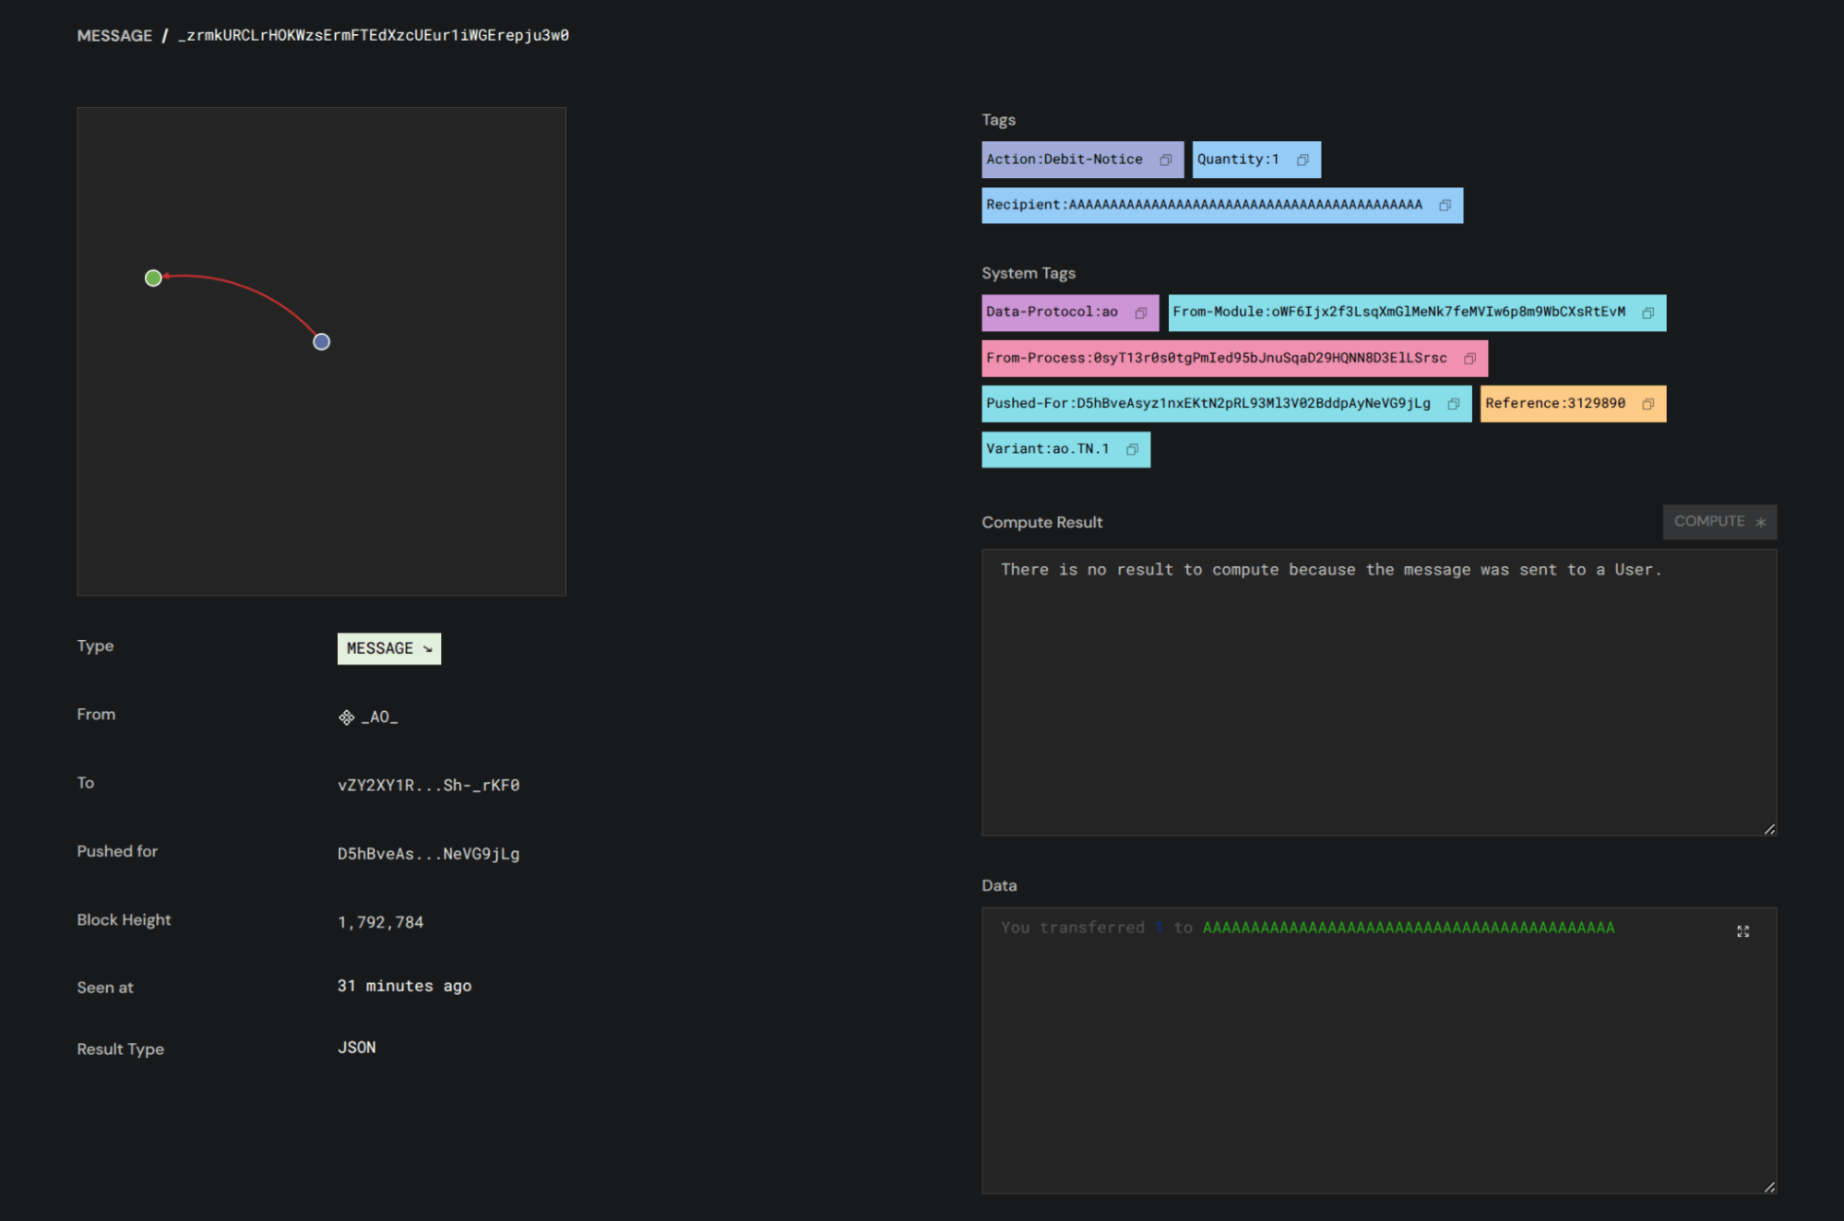1844x1221 pixels.
Task: Open the _AO_ sender process link
Action: 378,717
